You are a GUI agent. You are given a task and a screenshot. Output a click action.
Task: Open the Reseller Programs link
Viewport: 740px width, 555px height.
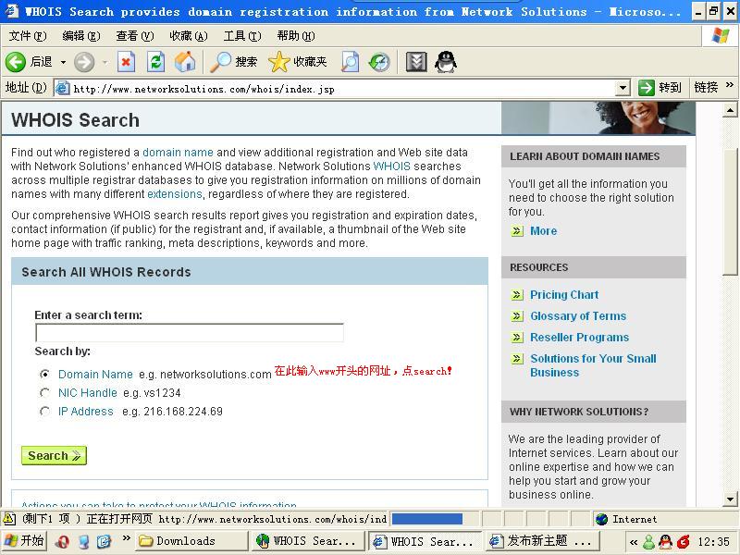tap(580, 338)
